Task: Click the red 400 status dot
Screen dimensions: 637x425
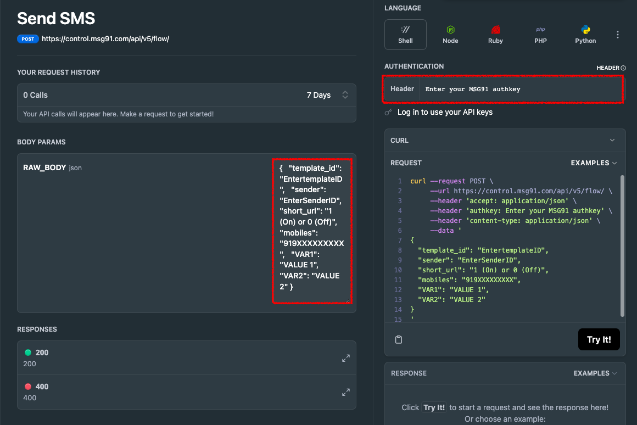Action: [x=28, y=387]
